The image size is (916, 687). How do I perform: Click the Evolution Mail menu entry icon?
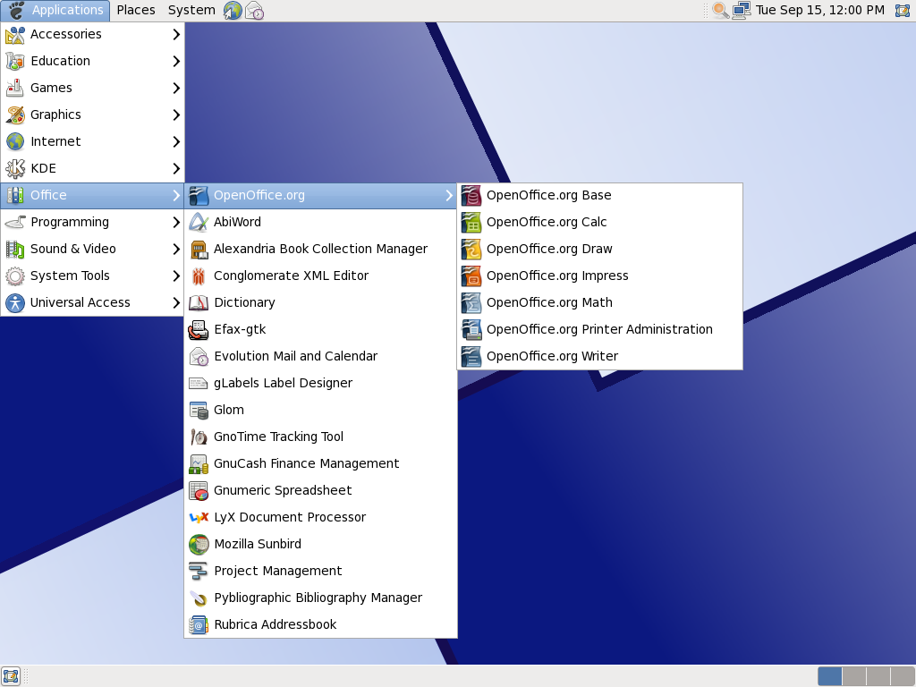(199, 357)
